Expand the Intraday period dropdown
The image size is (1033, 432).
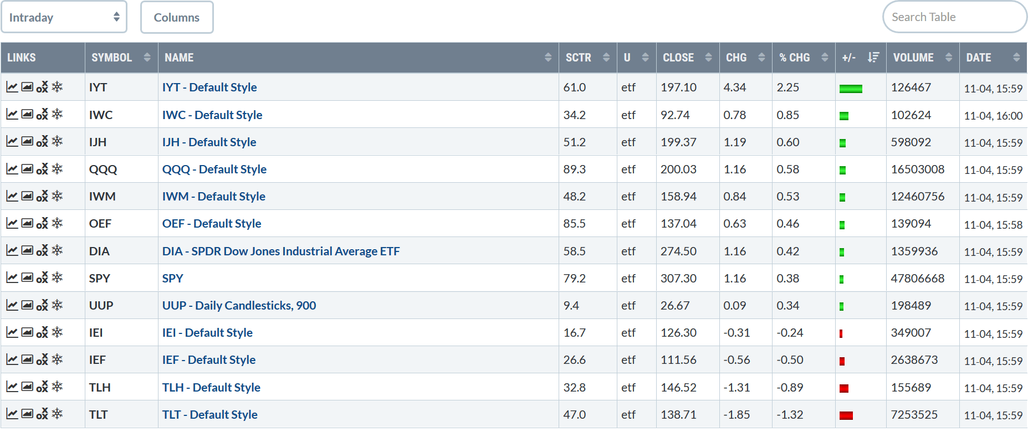click(x=64, y=17)
